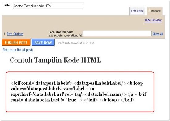
Task: Click the code line starting 'values='data:post.labels''
Action: pos(52,89)
